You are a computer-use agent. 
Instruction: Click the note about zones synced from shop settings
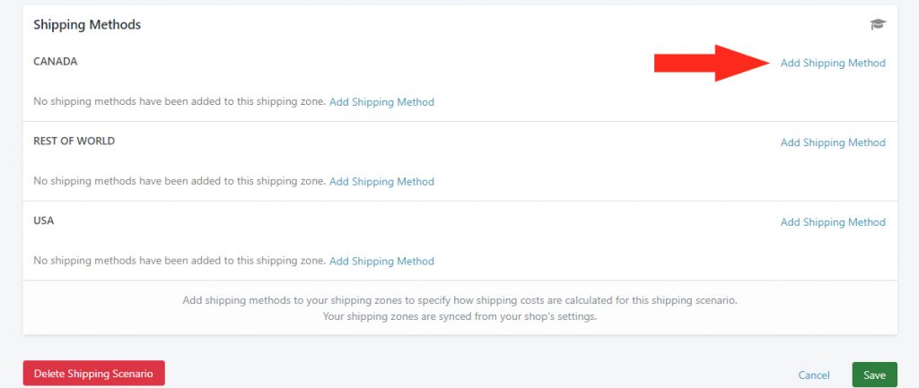pyautogui.click(x=459, y=316)
